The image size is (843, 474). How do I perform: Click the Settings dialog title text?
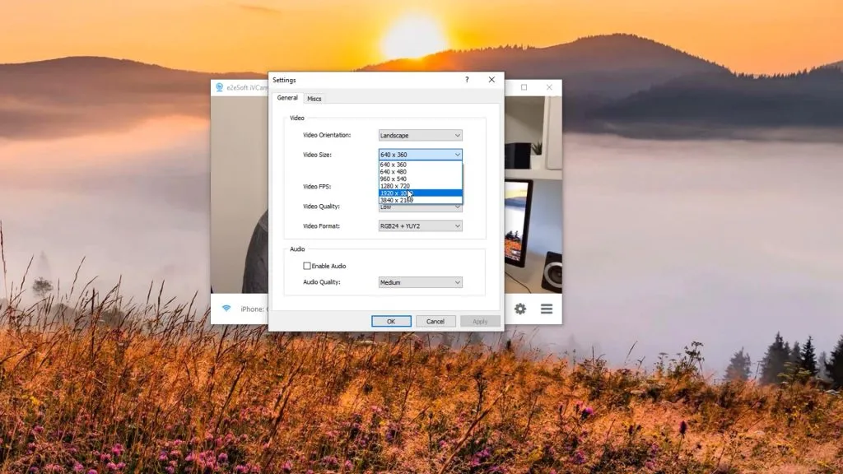[x=284, y=80]
